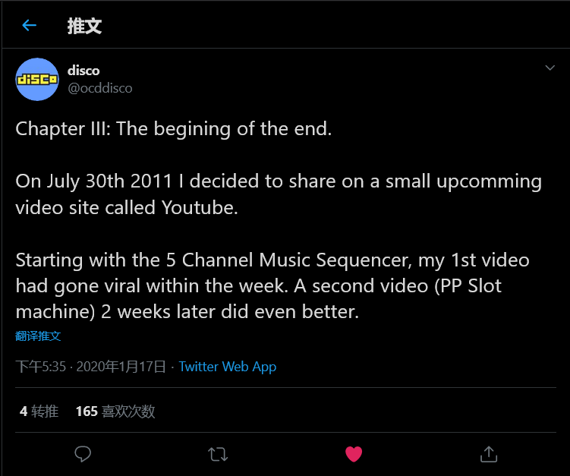Click the back arrow in the header
This screenshot has height=476, width=570.
30,26
